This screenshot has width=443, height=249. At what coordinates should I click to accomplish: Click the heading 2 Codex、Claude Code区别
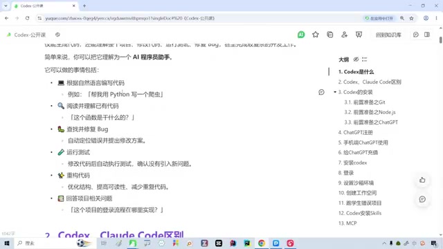(114, 235)
